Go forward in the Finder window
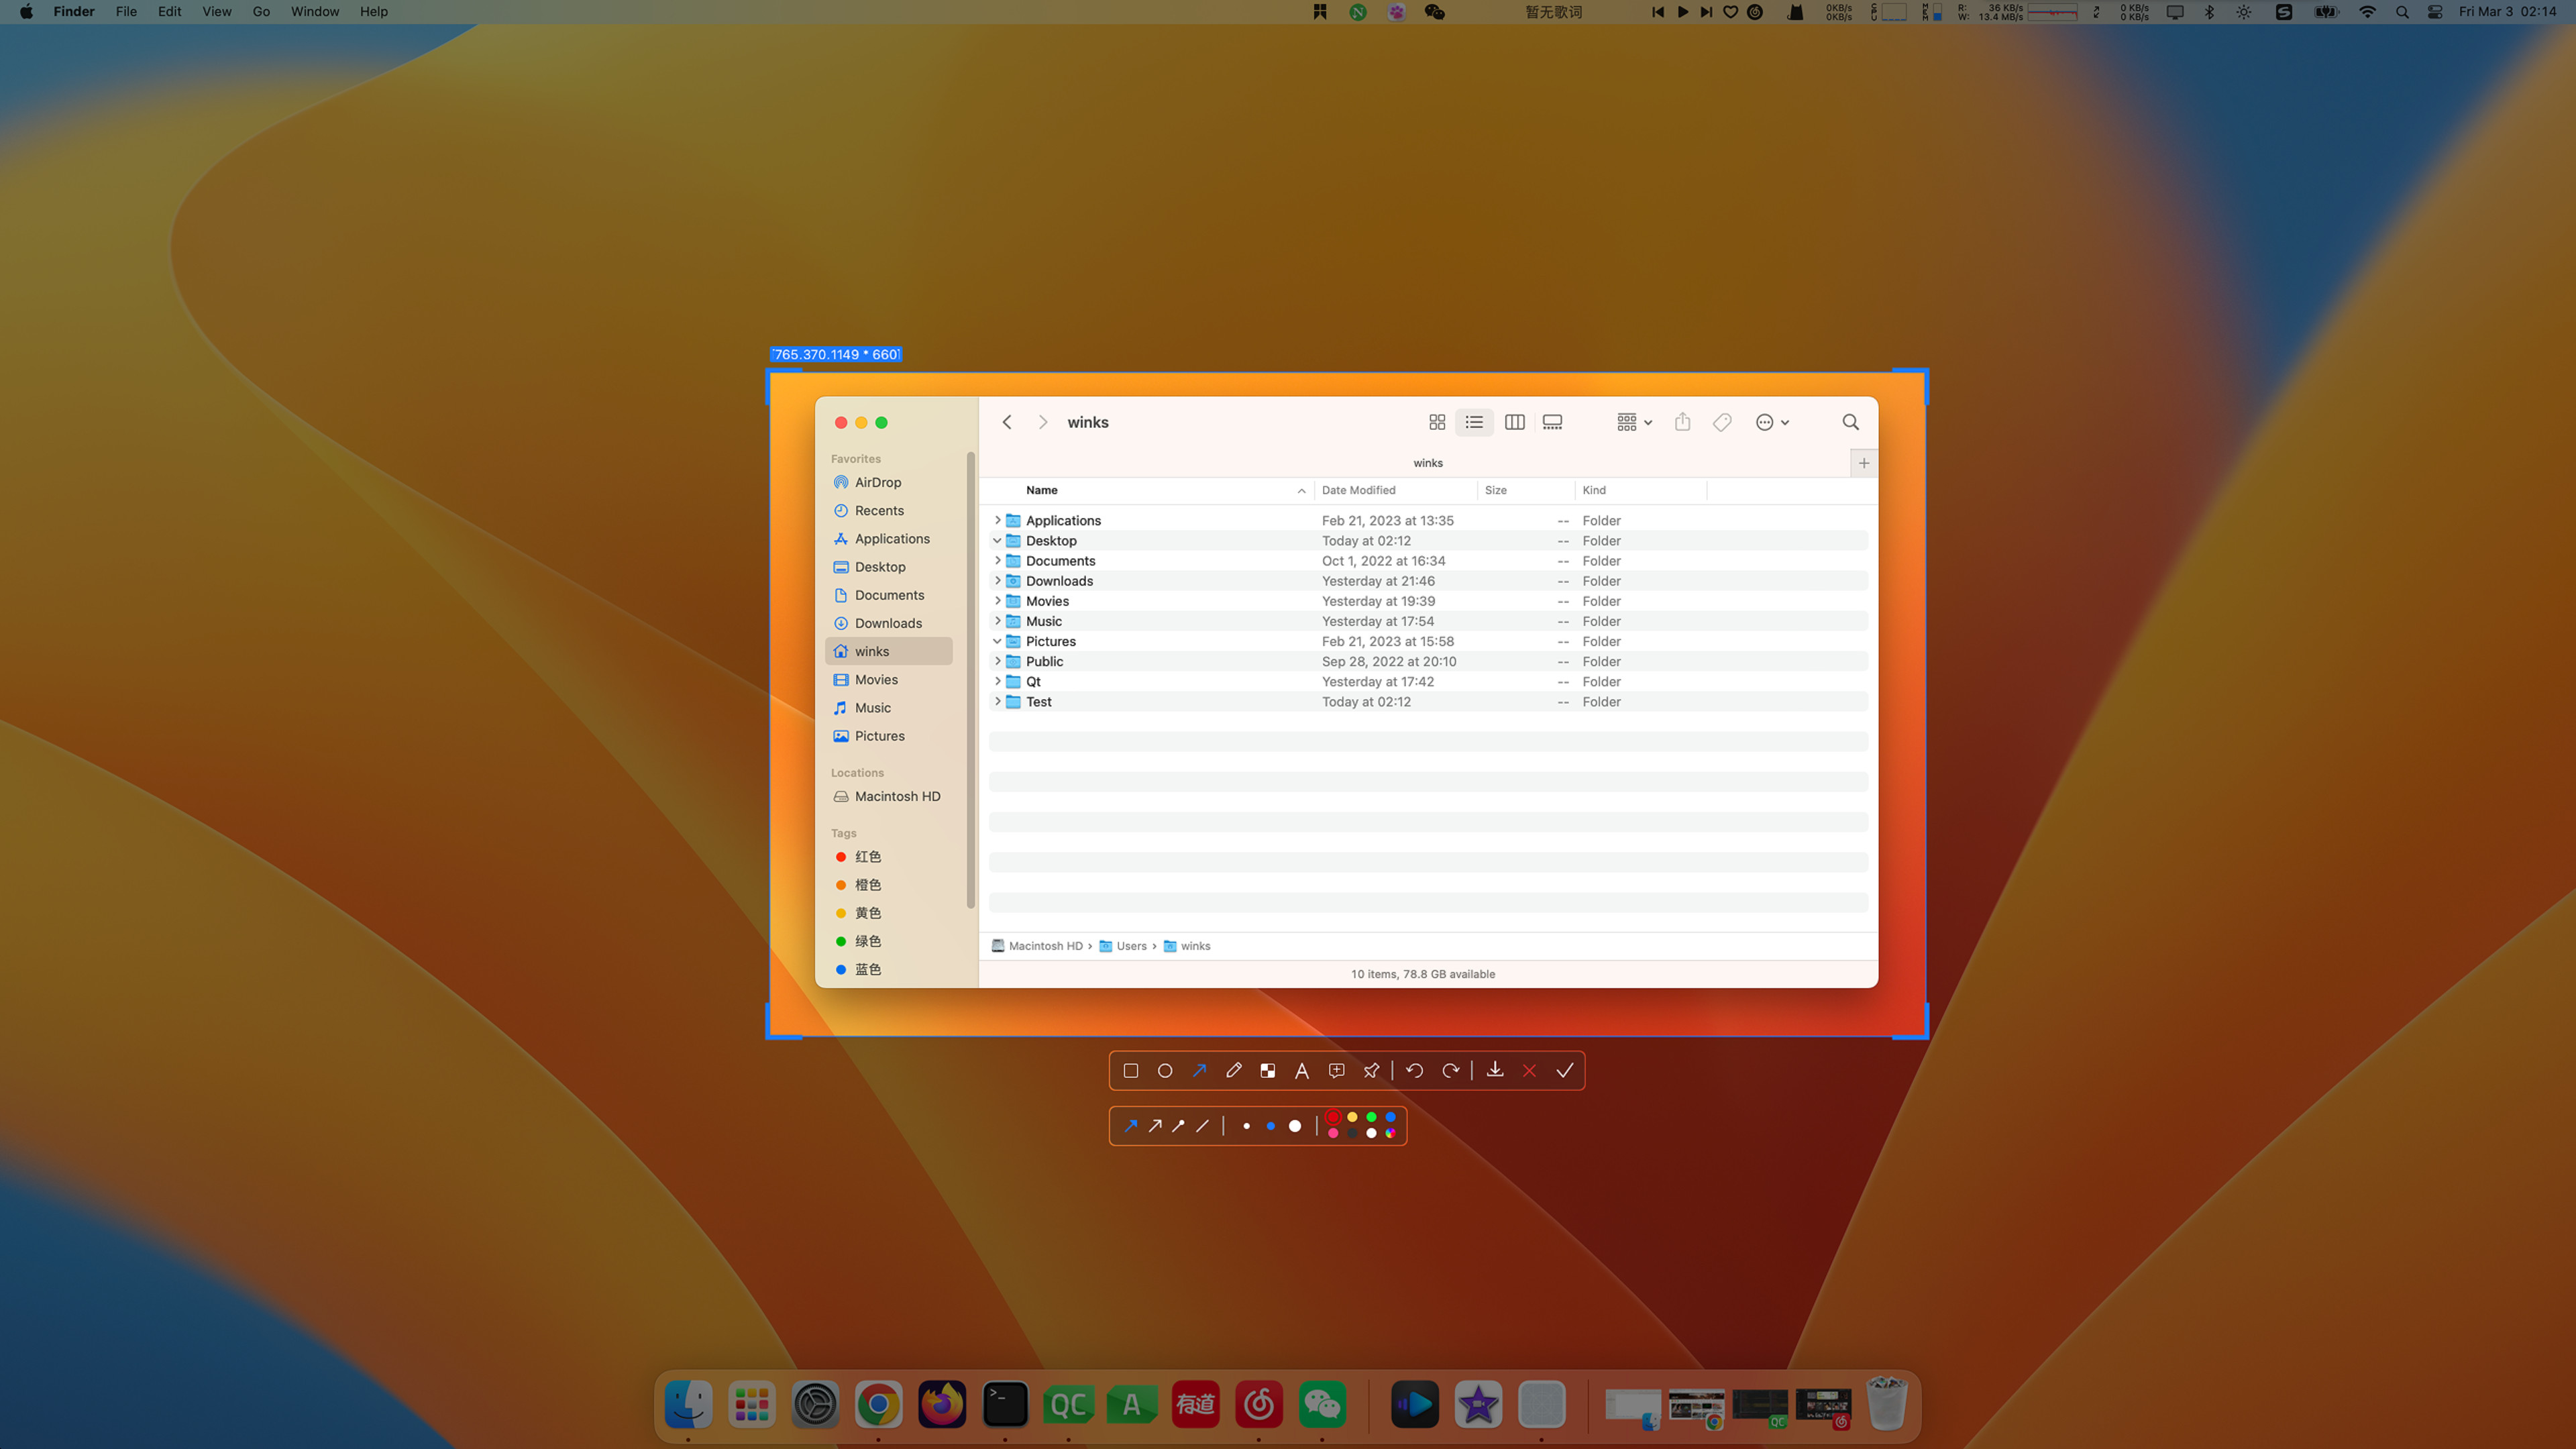The height and width of the screenshot is (1449, 2576). tap(1043, 422)
